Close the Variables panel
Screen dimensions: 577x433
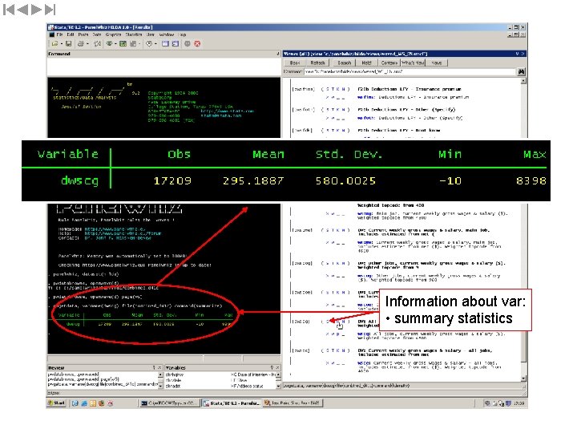click(277, 367)
